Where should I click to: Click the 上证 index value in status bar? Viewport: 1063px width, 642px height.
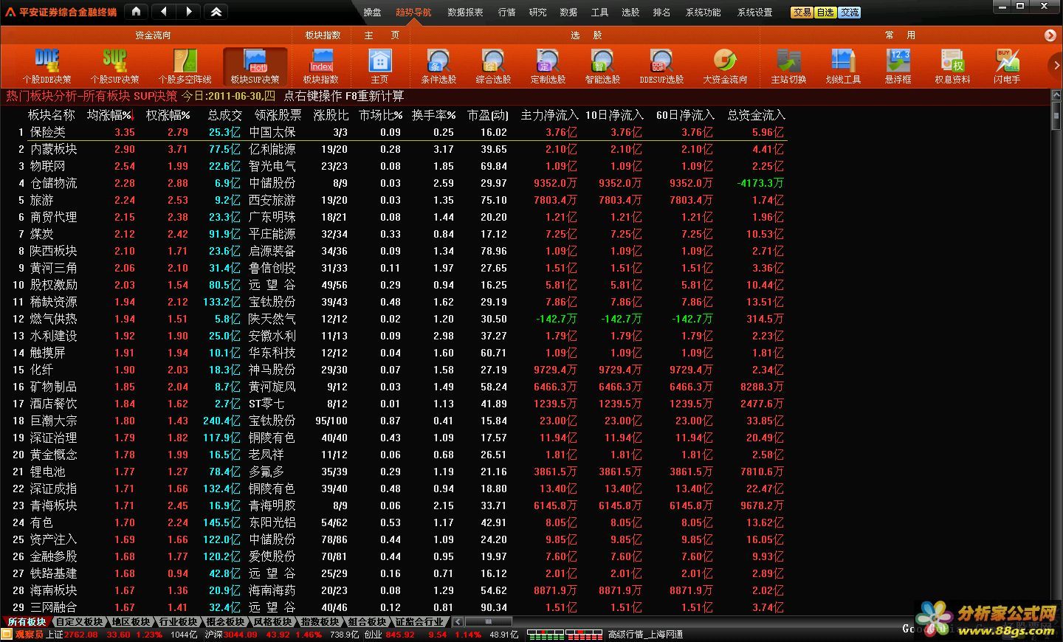(80, 635)
